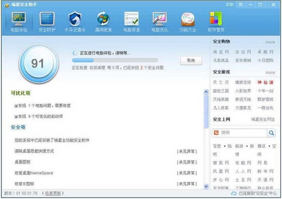Open 天地英雄 game link
Image resolution: width=282 pixels, height=199 pixels.
tap(221, 99)
